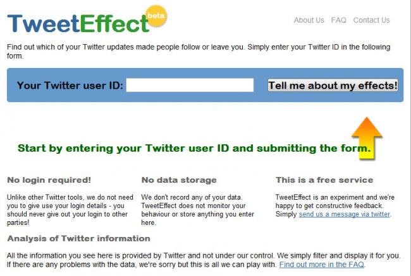Click the 'No data storage' heading
The height and width of the screenshot is (276, 411).
(179, 180)
